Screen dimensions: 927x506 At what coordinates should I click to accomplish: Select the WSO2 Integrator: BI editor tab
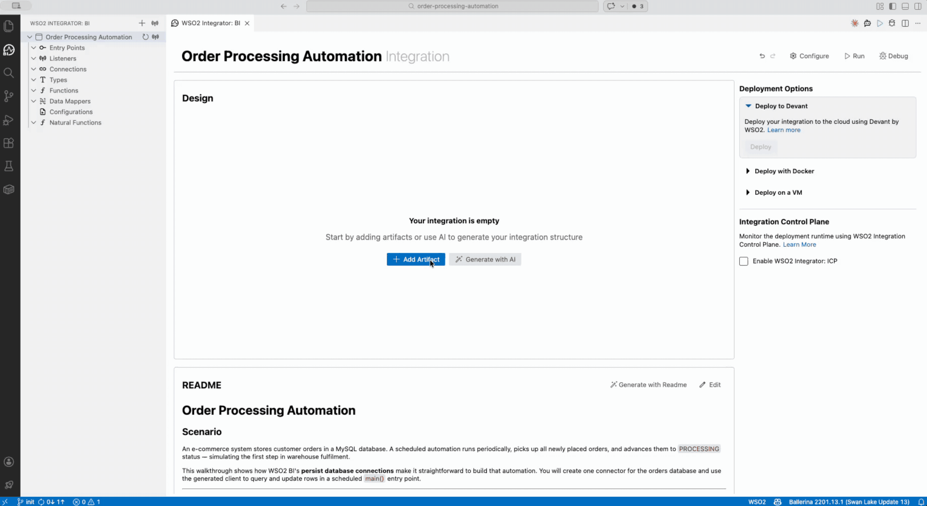coord(211,23)
